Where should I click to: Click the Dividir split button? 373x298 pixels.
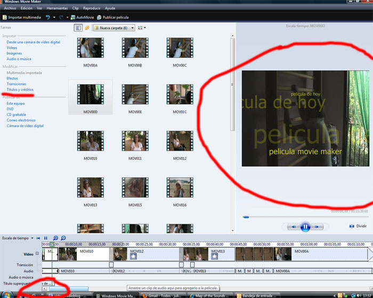coord(358,226)
